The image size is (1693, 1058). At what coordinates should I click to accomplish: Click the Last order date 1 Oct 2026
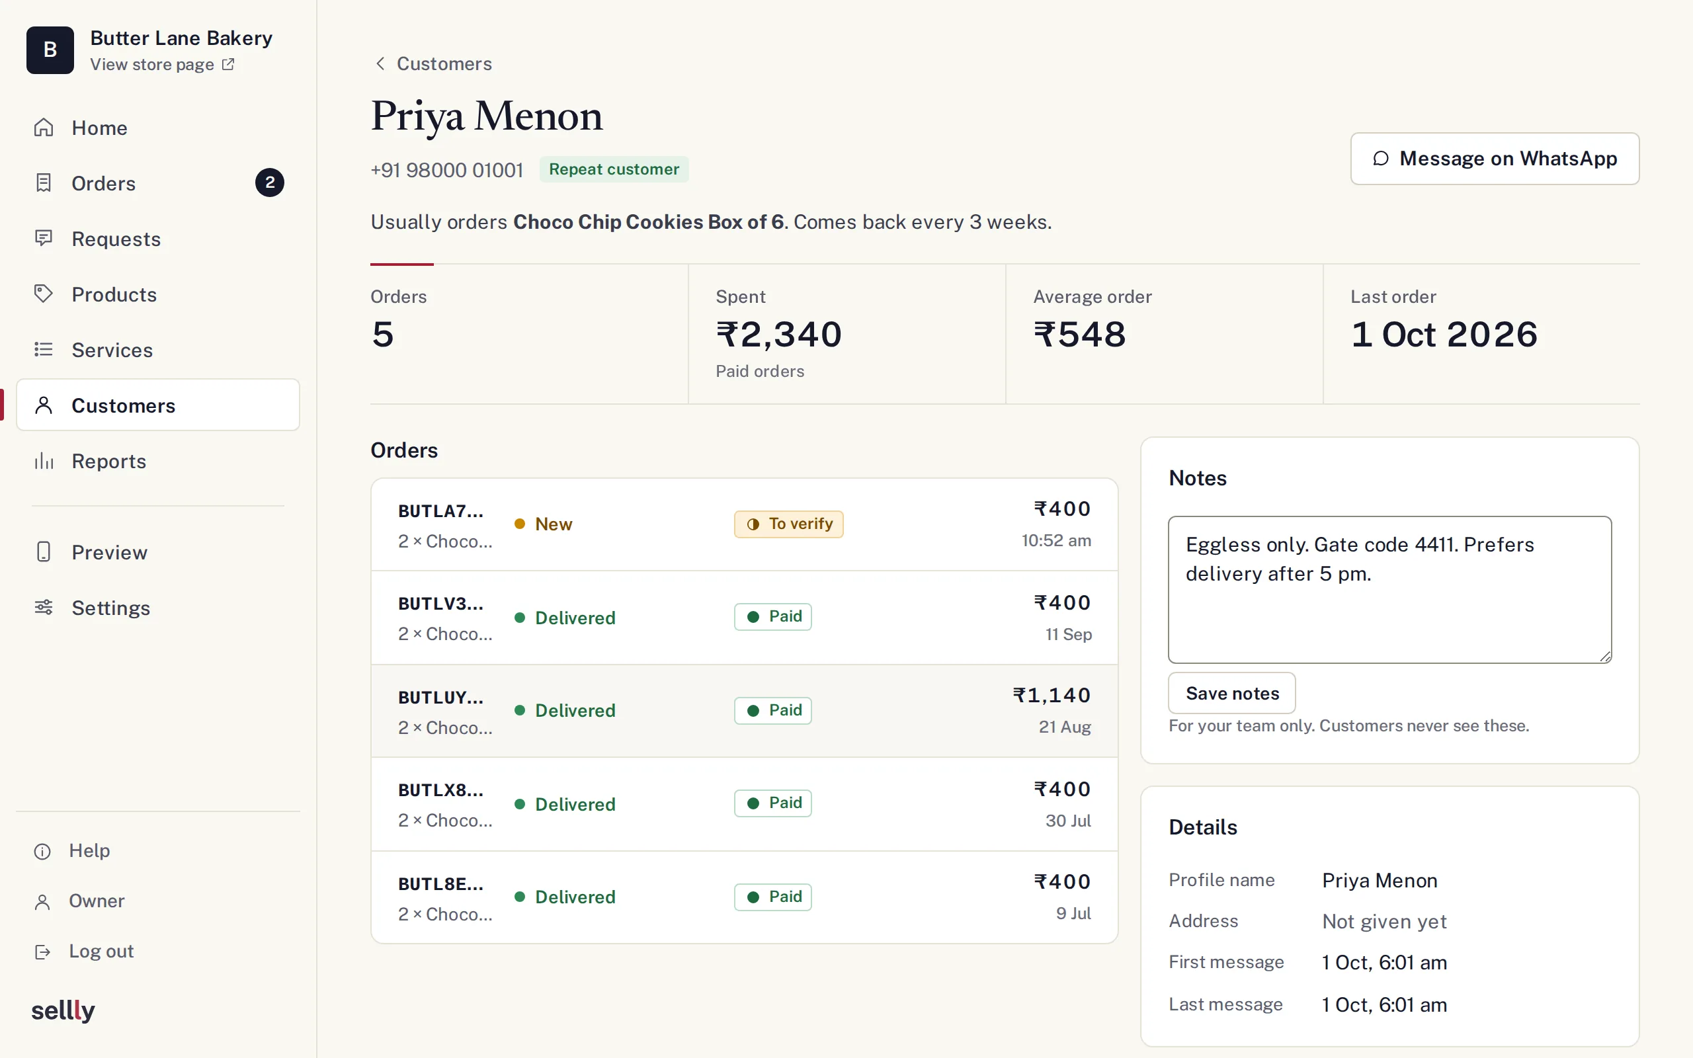1444,334
